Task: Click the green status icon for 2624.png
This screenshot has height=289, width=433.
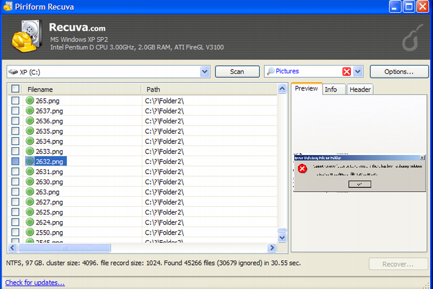Action: [x=29, y=222]
